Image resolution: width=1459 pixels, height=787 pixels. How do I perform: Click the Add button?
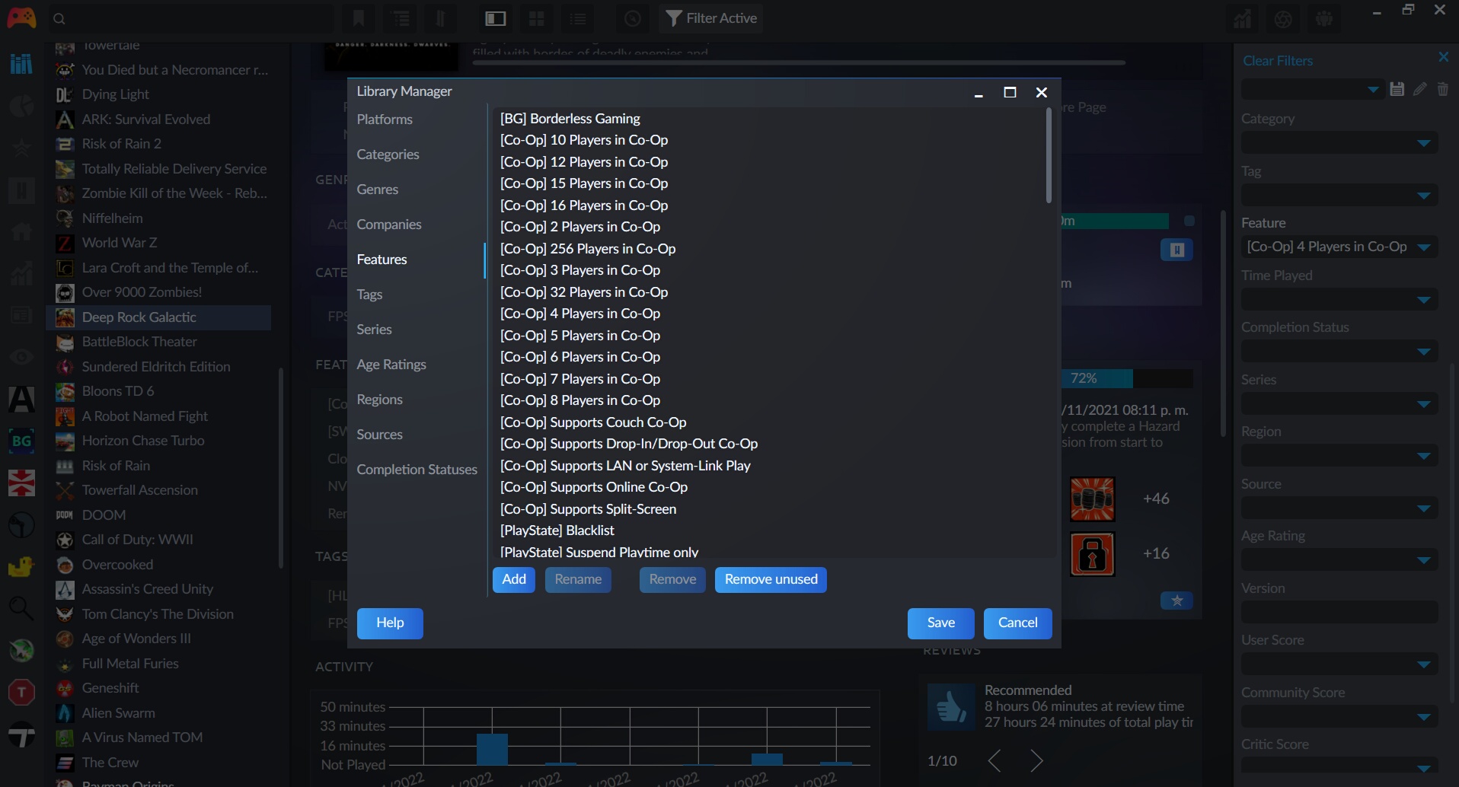coord(514,579)
